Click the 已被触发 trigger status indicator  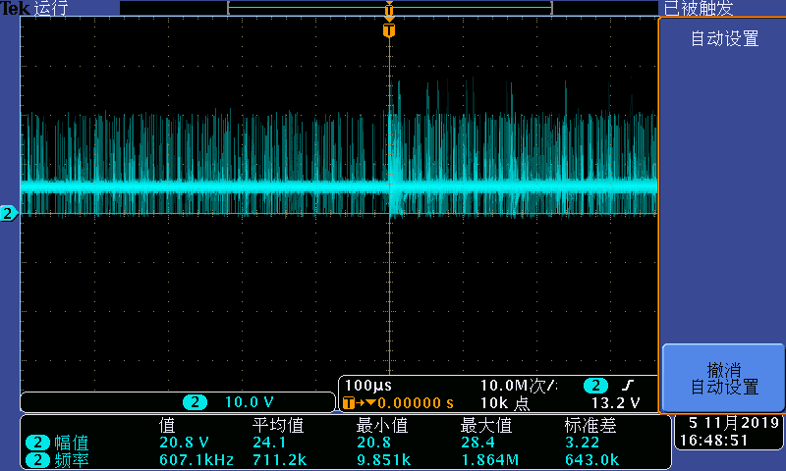(699, 8)
